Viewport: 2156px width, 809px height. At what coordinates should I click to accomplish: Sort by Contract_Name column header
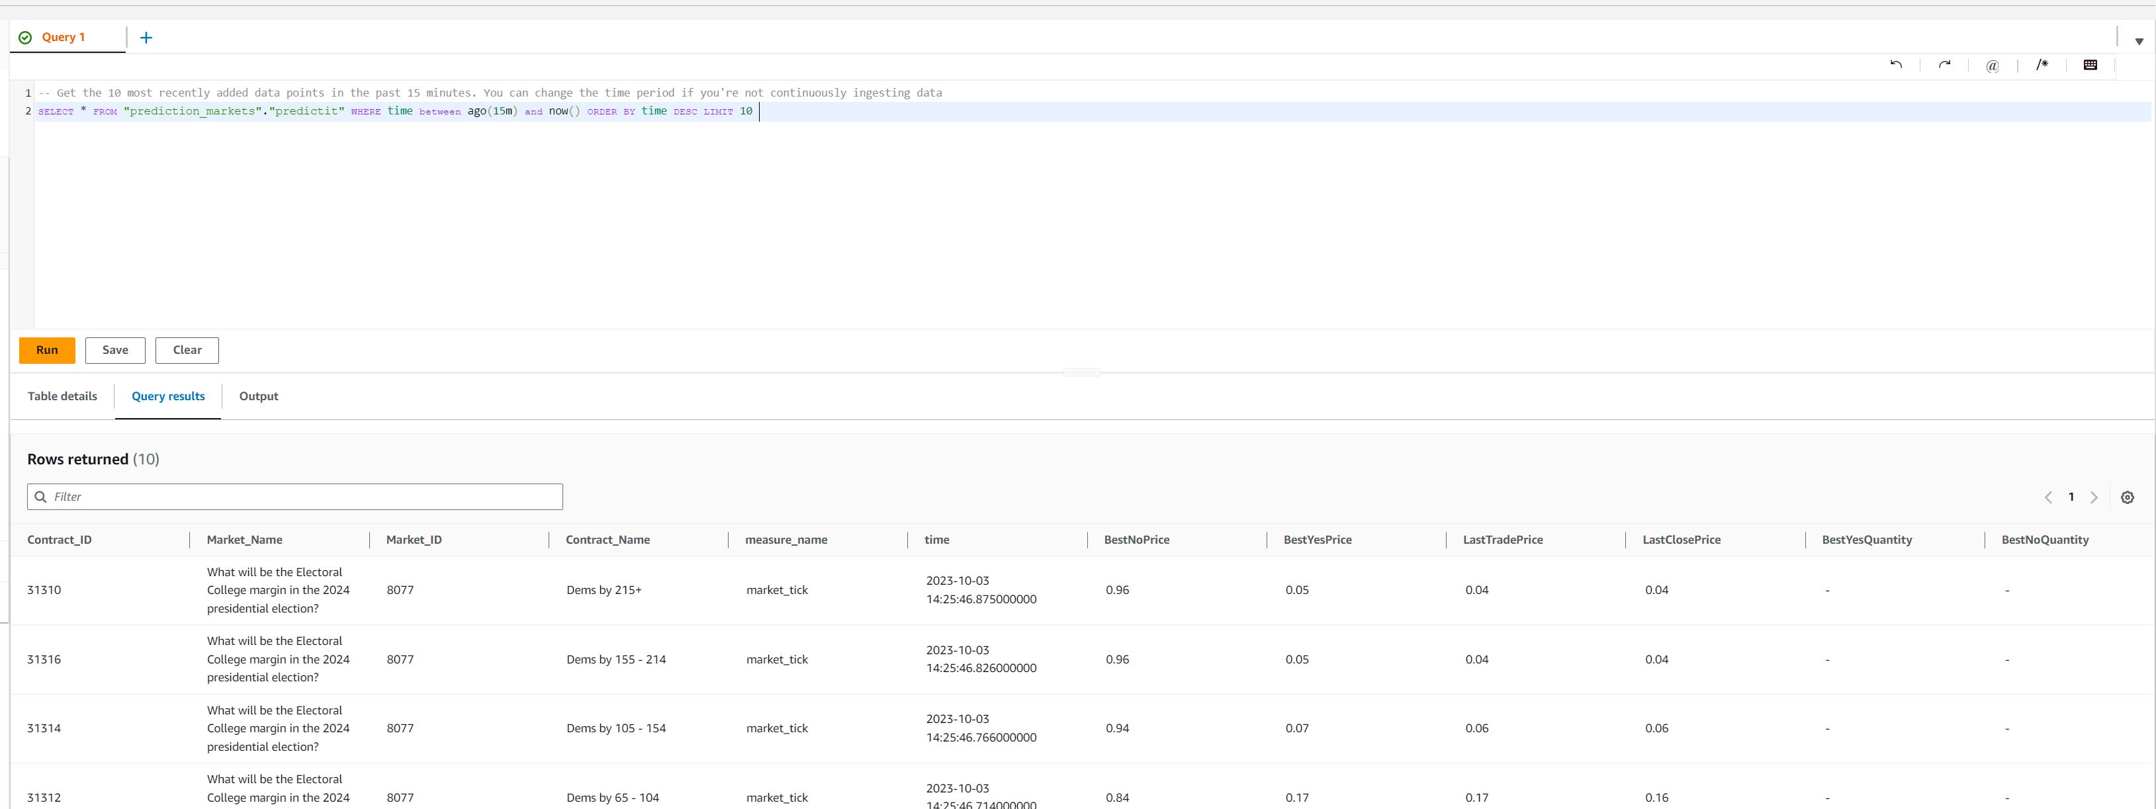607,540
